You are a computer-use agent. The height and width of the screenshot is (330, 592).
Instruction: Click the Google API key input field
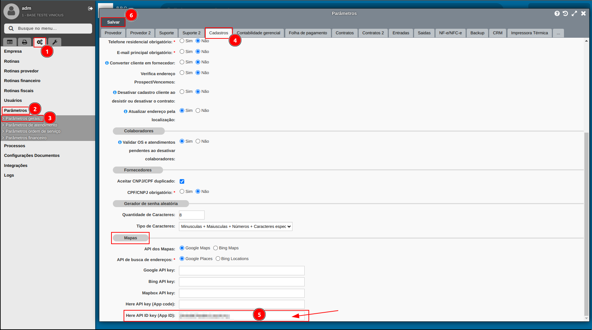coord(242,270)
